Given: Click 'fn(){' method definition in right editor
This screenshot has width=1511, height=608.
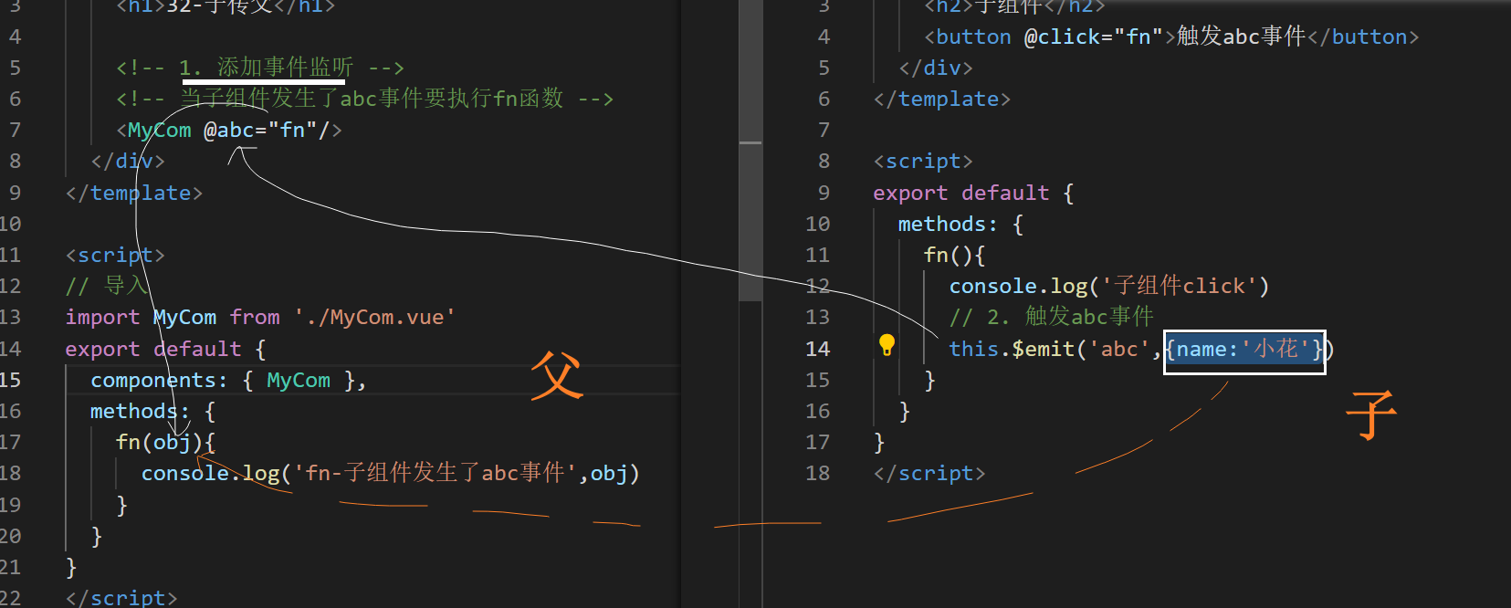Looking at the screenshot, I should point(954,255).
